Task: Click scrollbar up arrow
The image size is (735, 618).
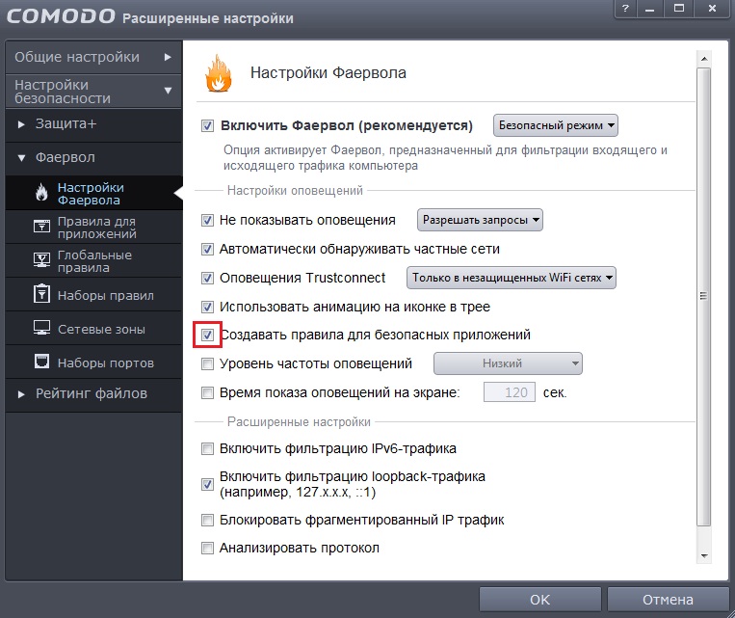Action: (x=704, y=59)
